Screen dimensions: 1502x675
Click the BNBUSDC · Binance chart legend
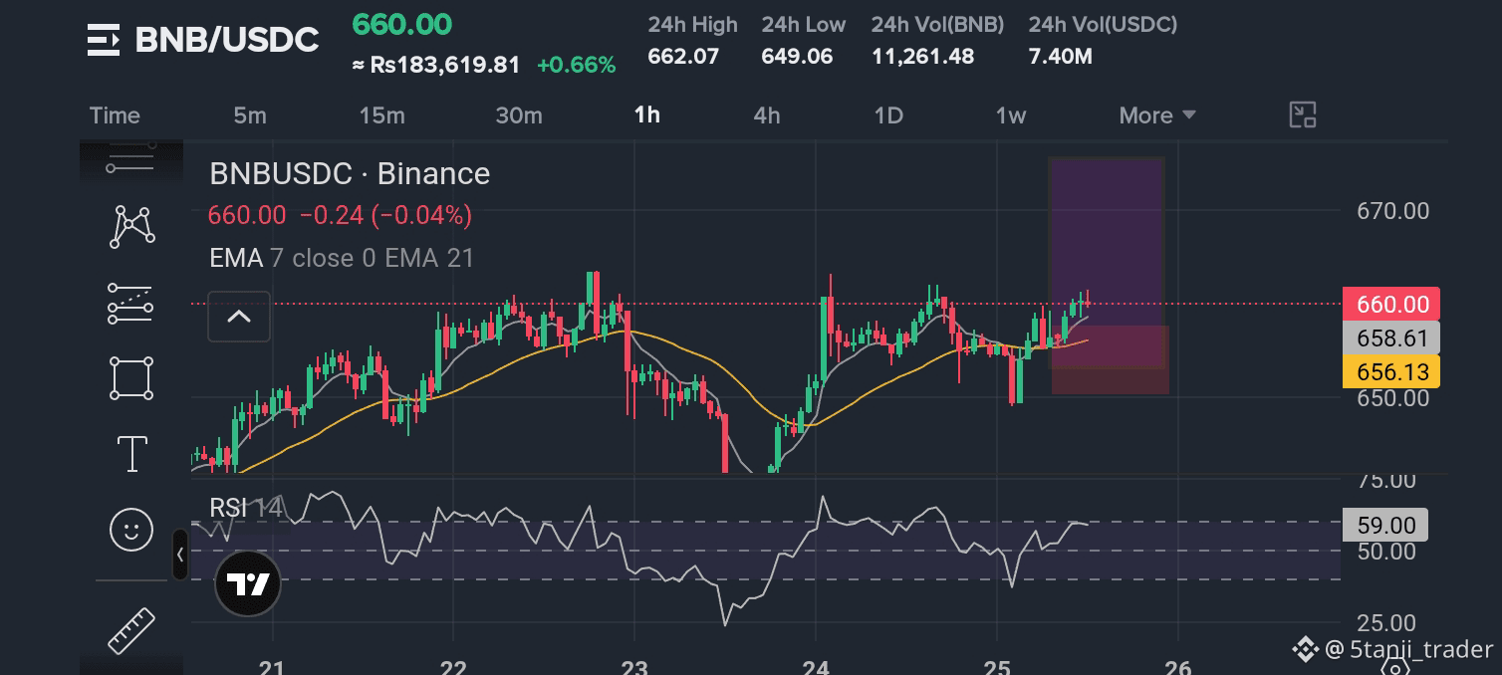pos(350,174)
